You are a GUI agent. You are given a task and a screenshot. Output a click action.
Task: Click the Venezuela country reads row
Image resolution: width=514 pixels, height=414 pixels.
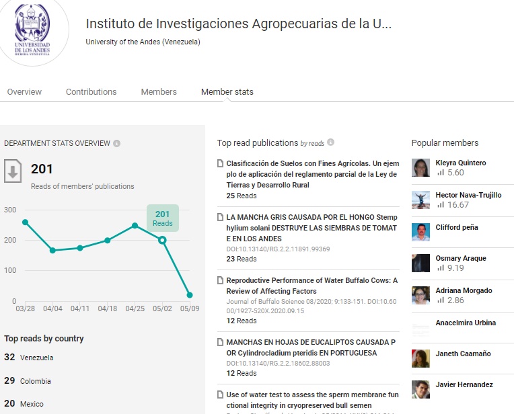29,358
